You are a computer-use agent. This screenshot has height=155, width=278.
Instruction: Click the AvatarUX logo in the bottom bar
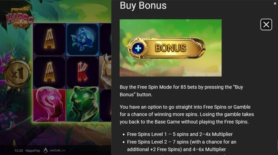coord(55,150)
